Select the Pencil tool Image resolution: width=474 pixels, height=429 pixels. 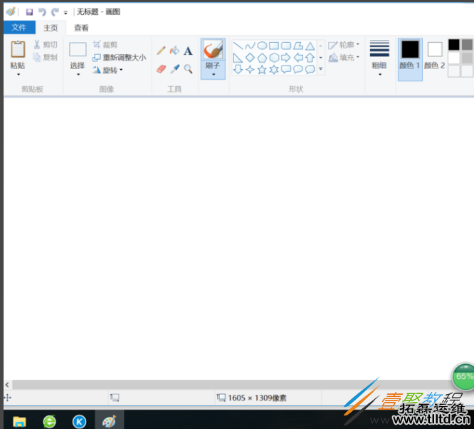tap(162, 51)
